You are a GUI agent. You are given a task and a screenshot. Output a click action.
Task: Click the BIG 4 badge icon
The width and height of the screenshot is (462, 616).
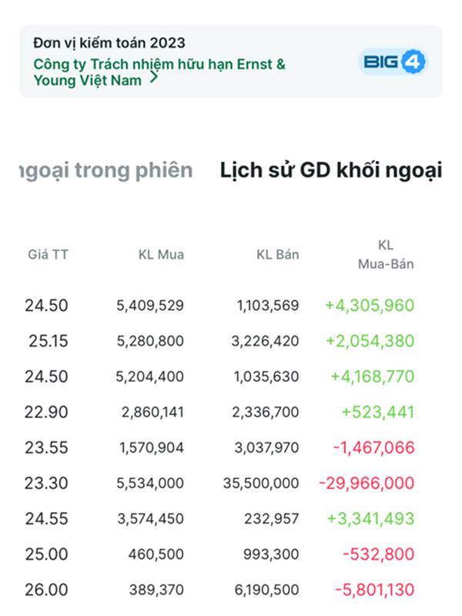tap(393, 62)
